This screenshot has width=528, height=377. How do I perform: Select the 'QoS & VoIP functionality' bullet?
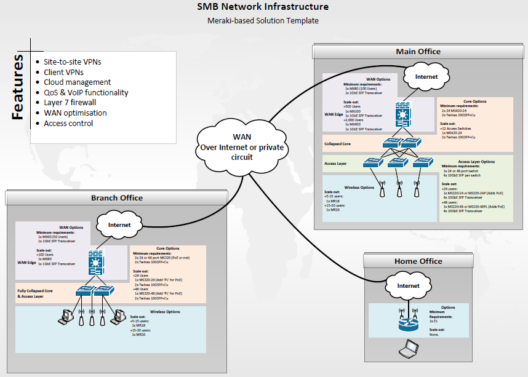(x=86, y=93)
